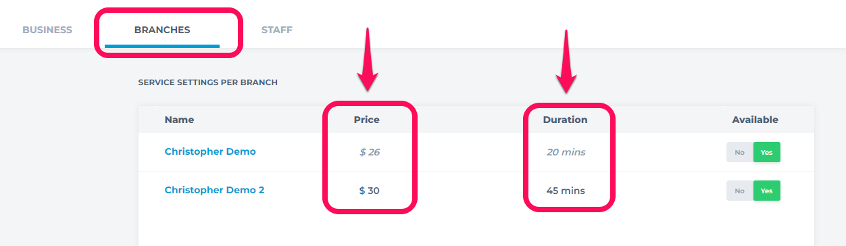Edit the $ 30 price value
The image size is (846, 246).
(370, 191)
